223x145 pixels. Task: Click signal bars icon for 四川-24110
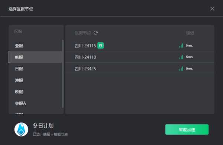(181, 57)
